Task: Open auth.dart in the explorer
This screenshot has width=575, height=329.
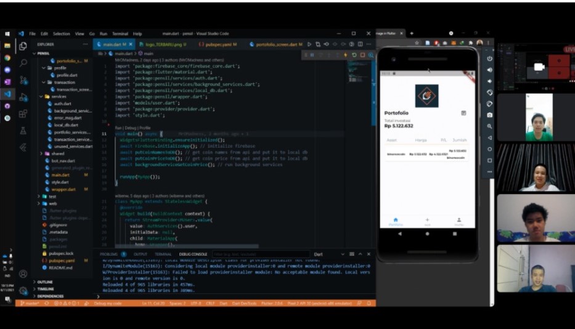Action: point(62,104)
